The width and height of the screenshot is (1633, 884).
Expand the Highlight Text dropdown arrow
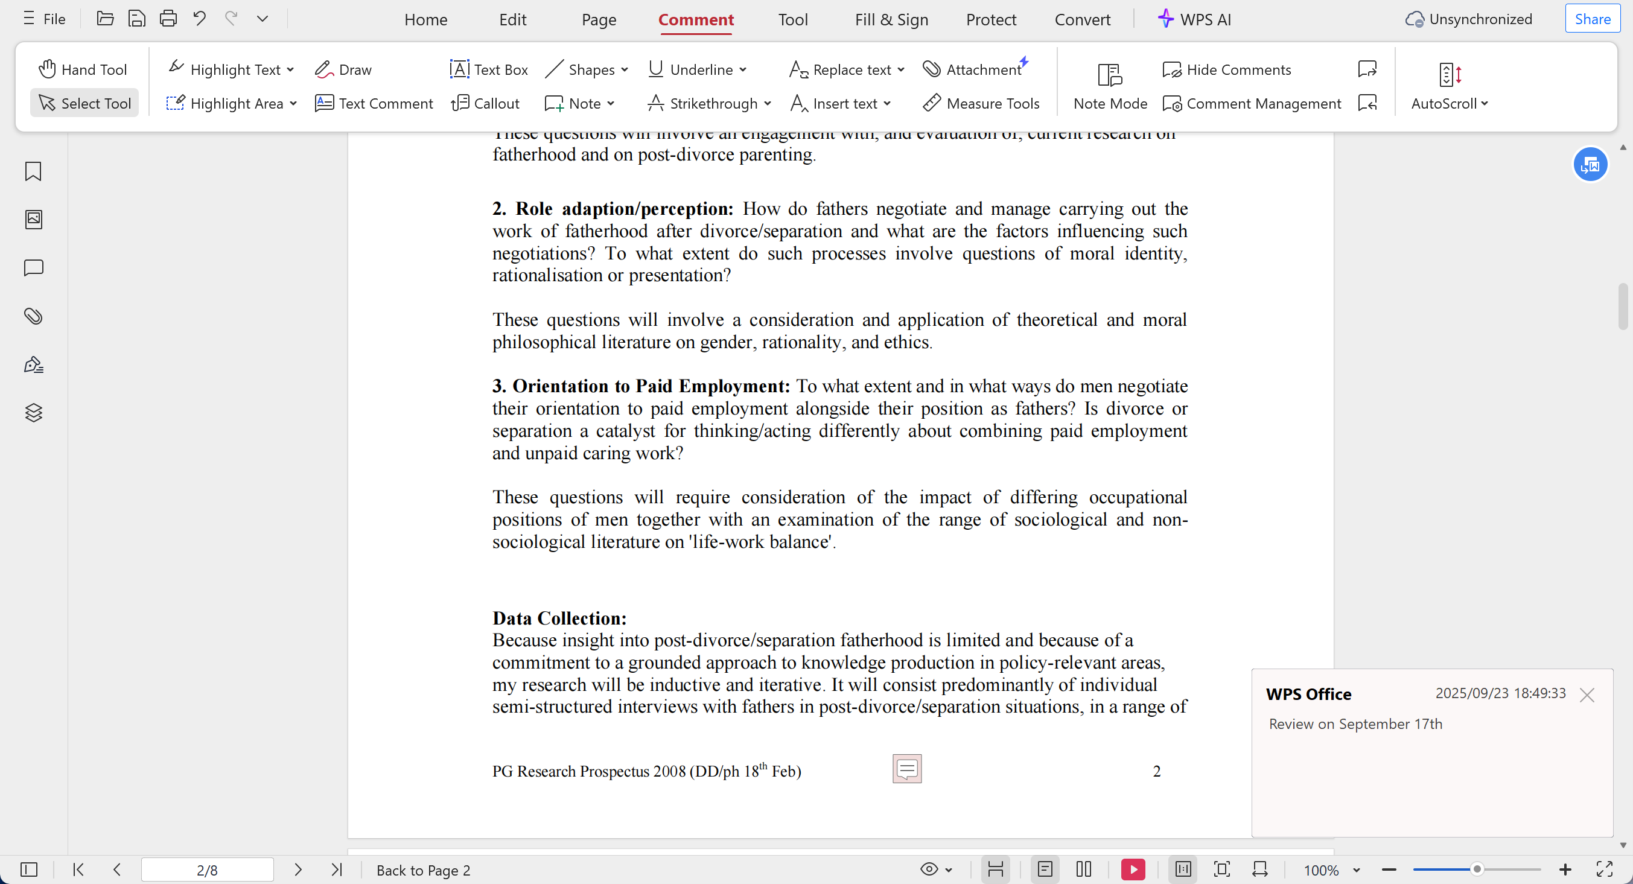point(290,70)
